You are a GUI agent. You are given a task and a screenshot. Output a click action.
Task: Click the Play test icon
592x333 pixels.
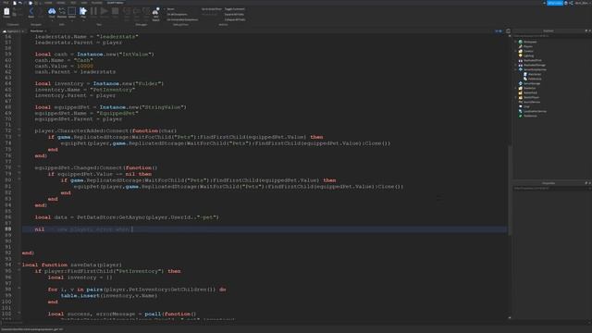83,12
